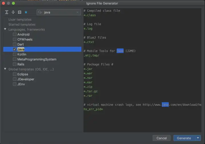Click the '# BlueJ files' comment line
Viewport: 205px width, 144px height.
tap(95, 37)
